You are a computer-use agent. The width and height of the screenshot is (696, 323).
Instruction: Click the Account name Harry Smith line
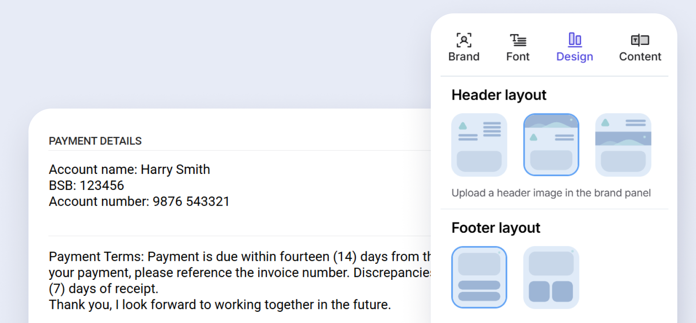(129, 170)
